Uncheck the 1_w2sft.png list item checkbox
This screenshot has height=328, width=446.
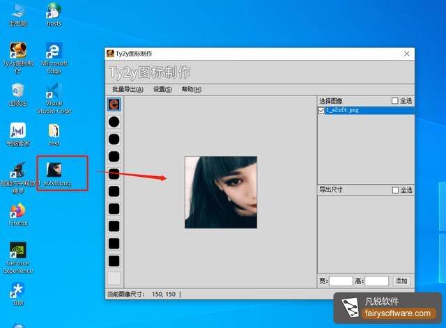[x=321, y=111]
